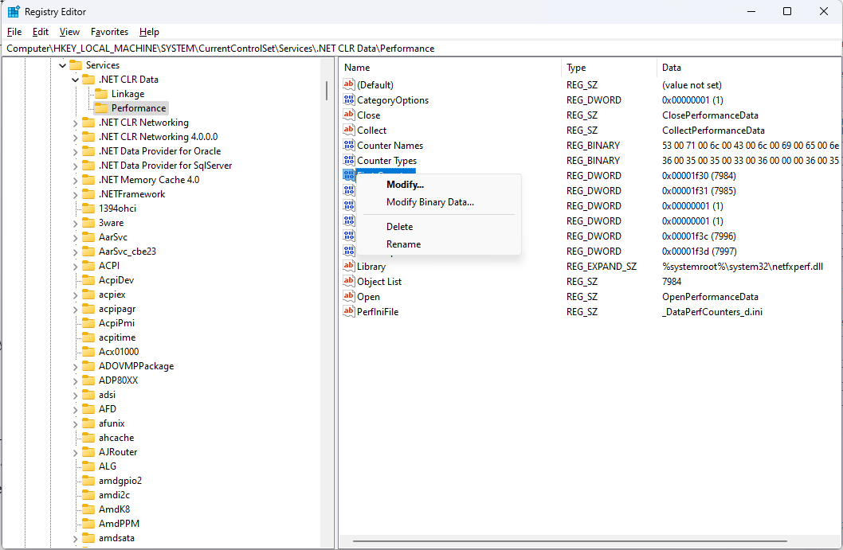This screenshot has height=550, width=843.
Task: Click the PerfIniFile string value icon
Action: 349,311
